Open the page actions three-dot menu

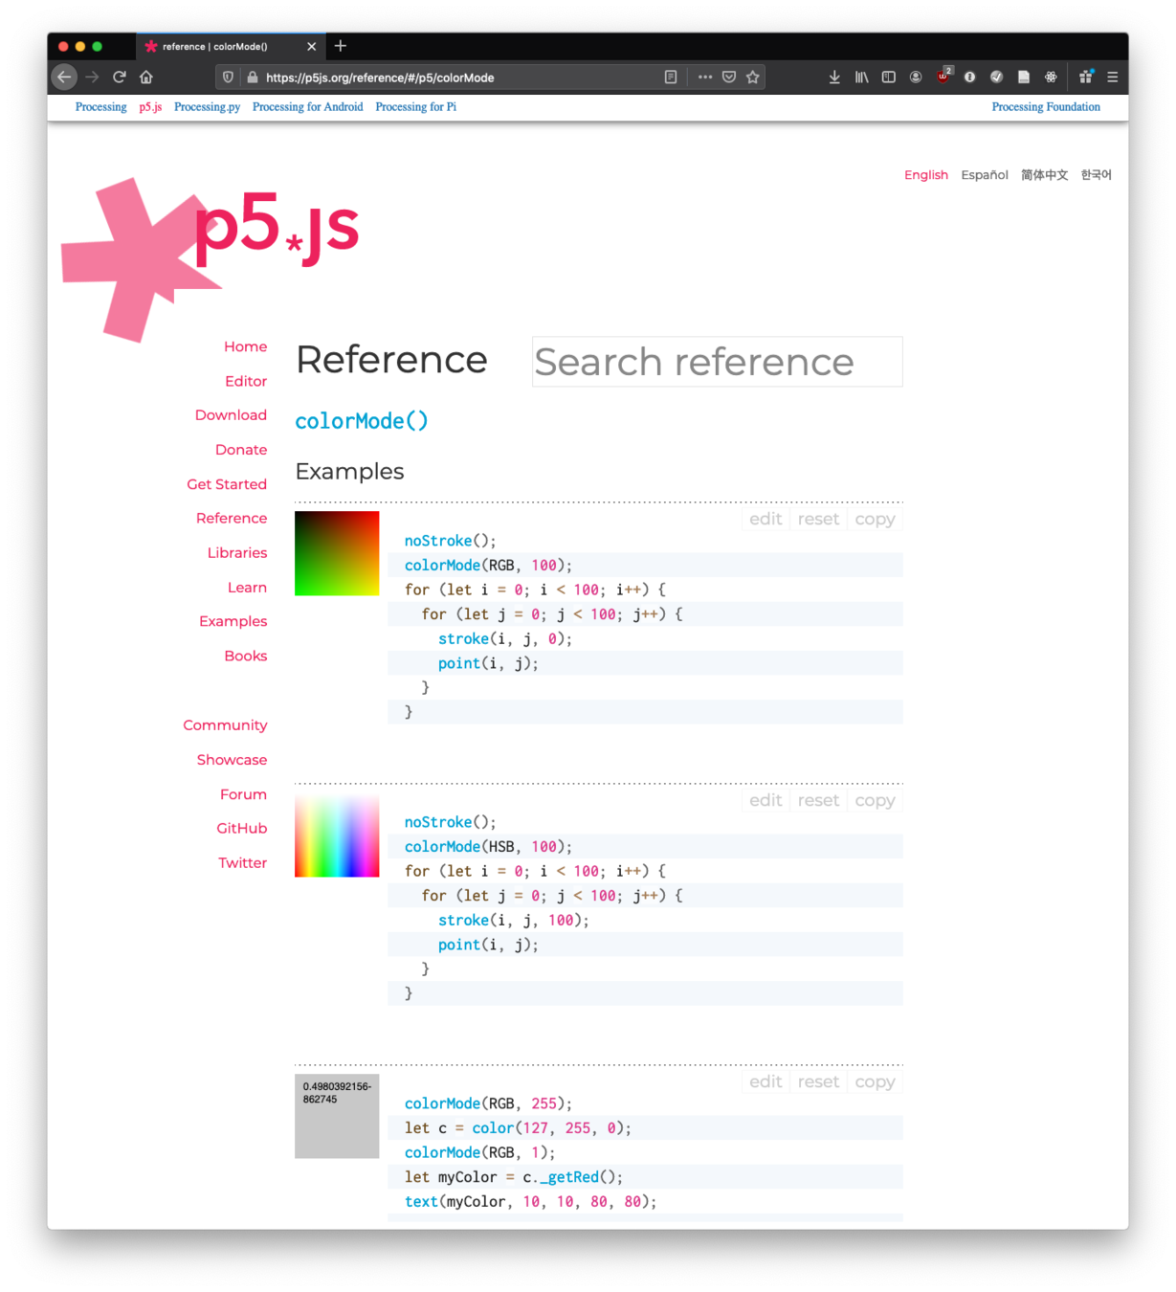tap(705, 78)
